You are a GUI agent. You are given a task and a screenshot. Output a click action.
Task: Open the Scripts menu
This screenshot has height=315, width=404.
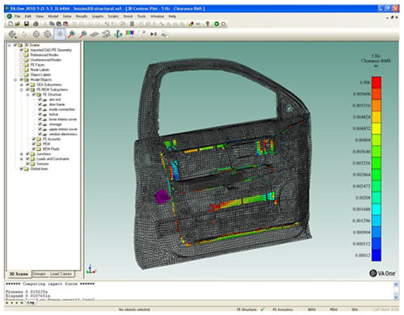pos(113,16)
